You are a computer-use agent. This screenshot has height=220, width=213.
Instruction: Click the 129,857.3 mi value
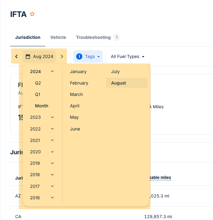click(x=158, y=217)
